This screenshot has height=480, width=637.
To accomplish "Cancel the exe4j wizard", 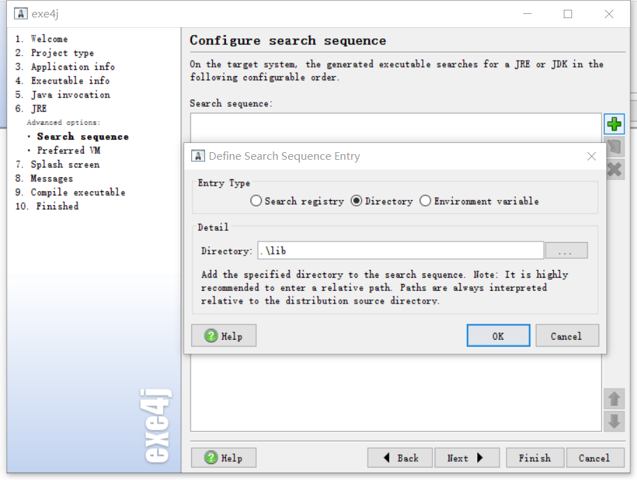I will [595, 458].
